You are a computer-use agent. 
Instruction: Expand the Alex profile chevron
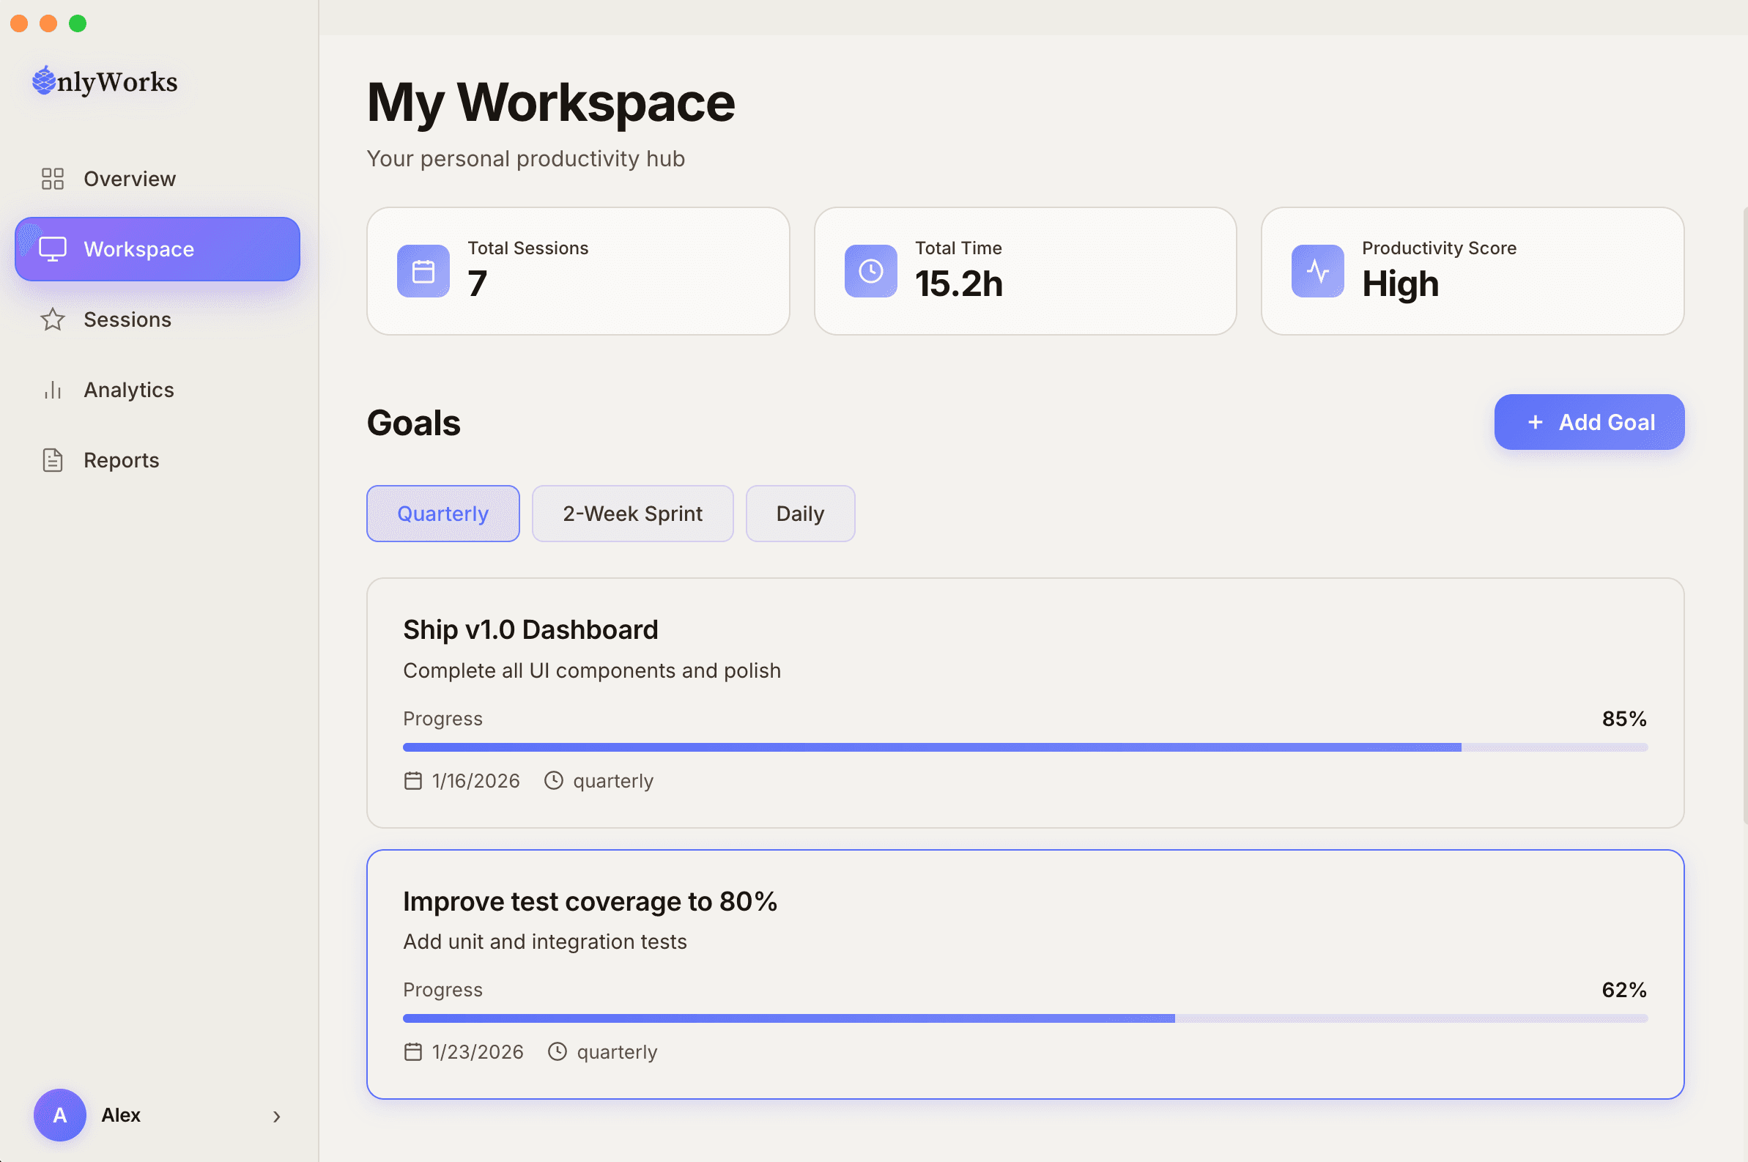click(276, 1116)
